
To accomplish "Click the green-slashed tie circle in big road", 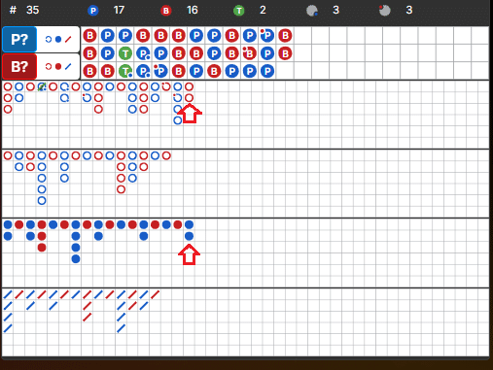I will click(x=42, y=86).
